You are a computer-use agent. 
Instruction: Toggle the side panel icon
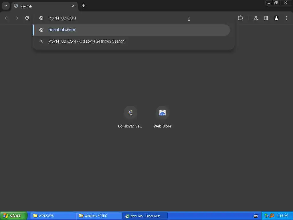[x=266, y=18]
